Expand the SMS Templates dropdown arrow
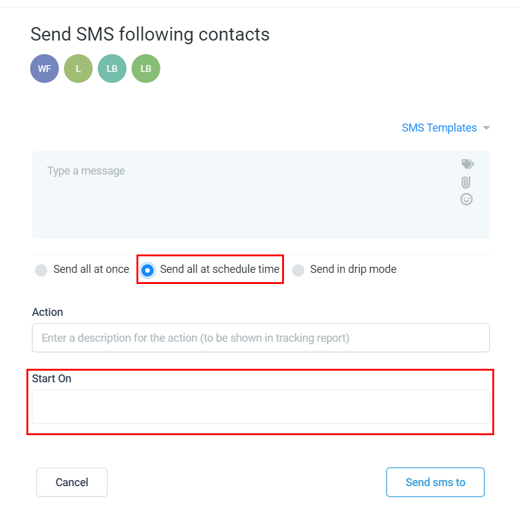Viewport: 520px width, 520px height. [486, 128]
